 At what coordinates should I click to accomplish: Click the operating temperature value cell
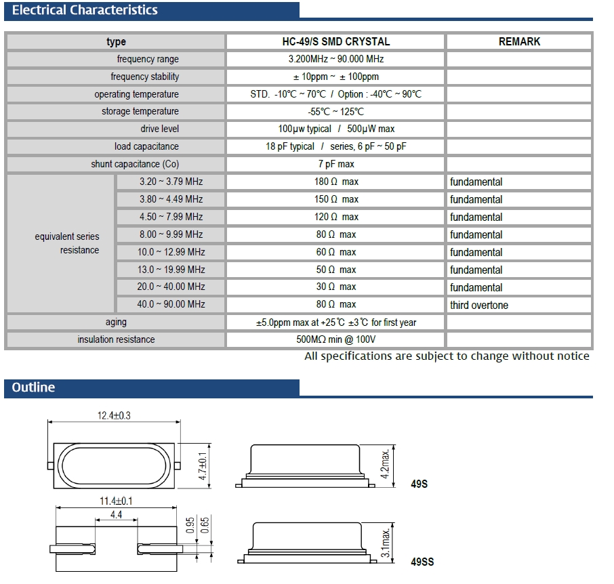335,94
